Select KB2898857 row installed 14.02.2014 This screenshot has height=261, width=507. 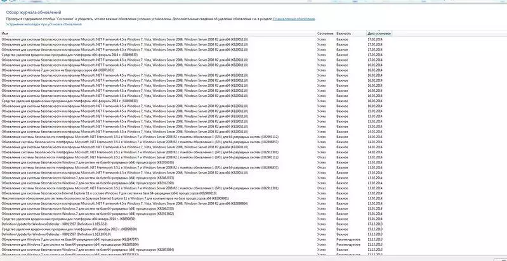pyautogui.click(x=196, y=142)
